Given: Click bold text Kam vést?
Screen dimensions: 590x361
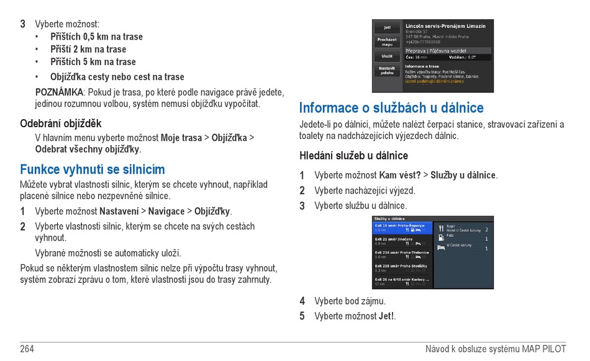Looking at the screenshot, I should [x=400, y=175].
